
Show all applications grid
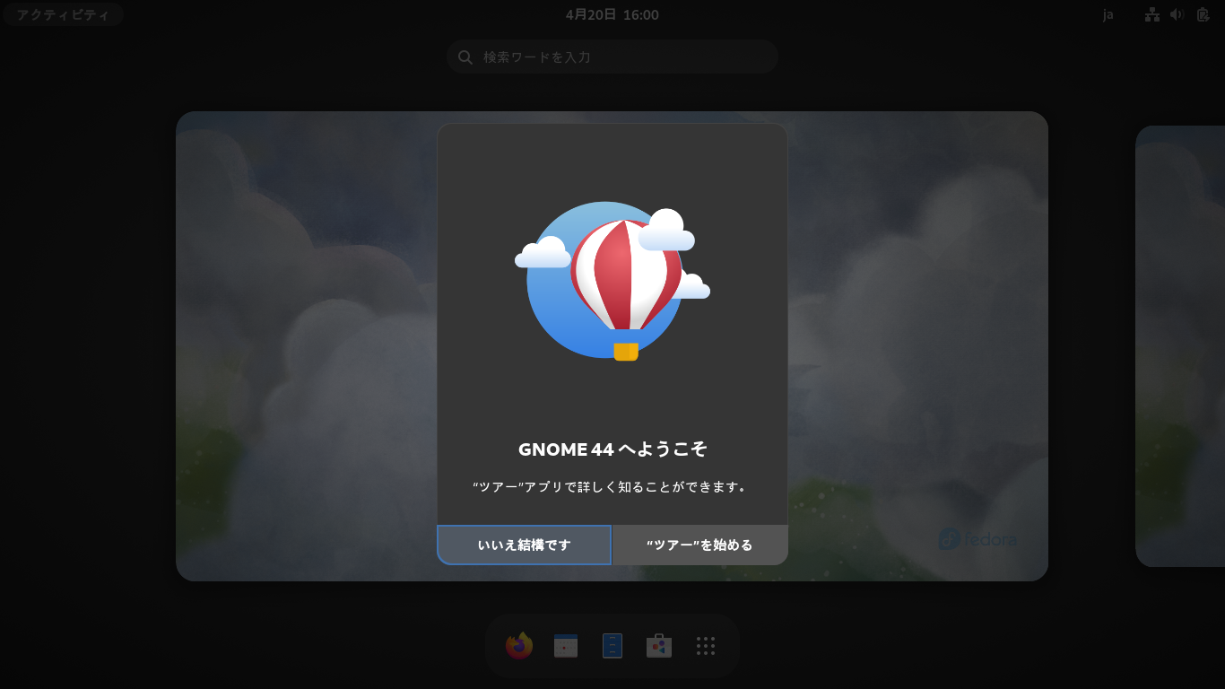[706, 646]
